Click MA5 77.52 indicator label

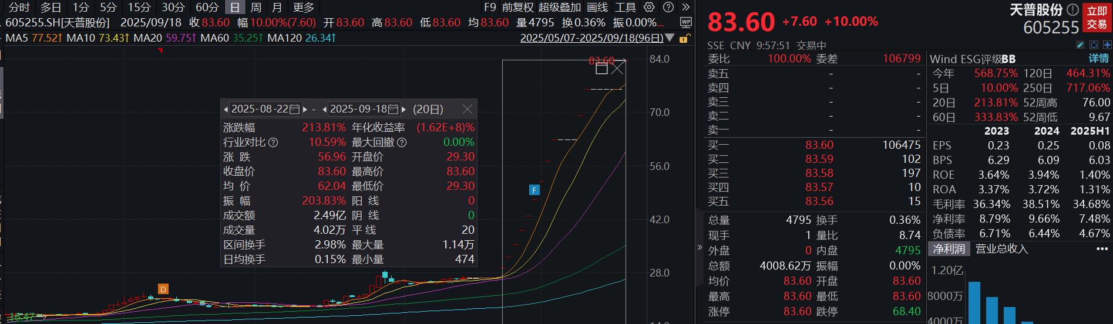click(x=34, y=37)
